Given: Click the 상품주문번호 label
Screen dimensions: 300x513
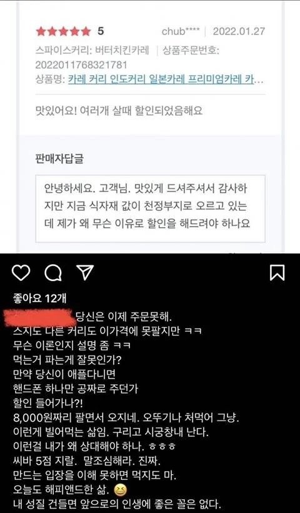Looking at the screenshot, I should pos(191,51).
